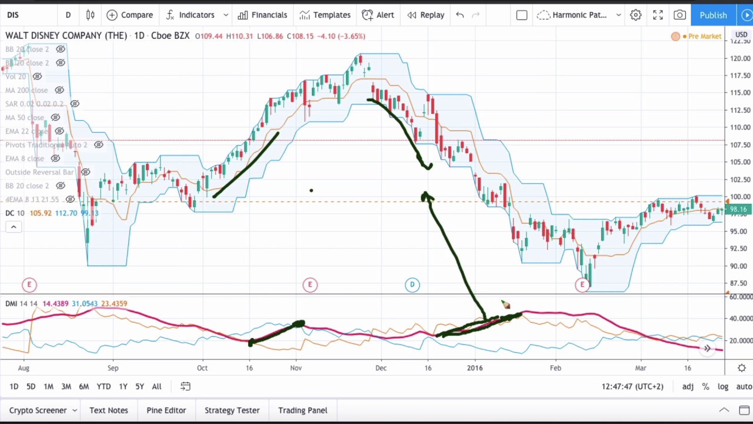Open the D time interval selector
Viewport: 753px width, 424px height.
[x=68, y=15]
